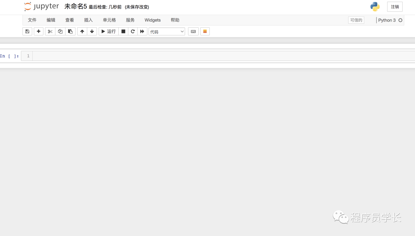Click the 可信的 trusted indicator
This screenshot has height=236, width=415.
(x=356, y=20)
